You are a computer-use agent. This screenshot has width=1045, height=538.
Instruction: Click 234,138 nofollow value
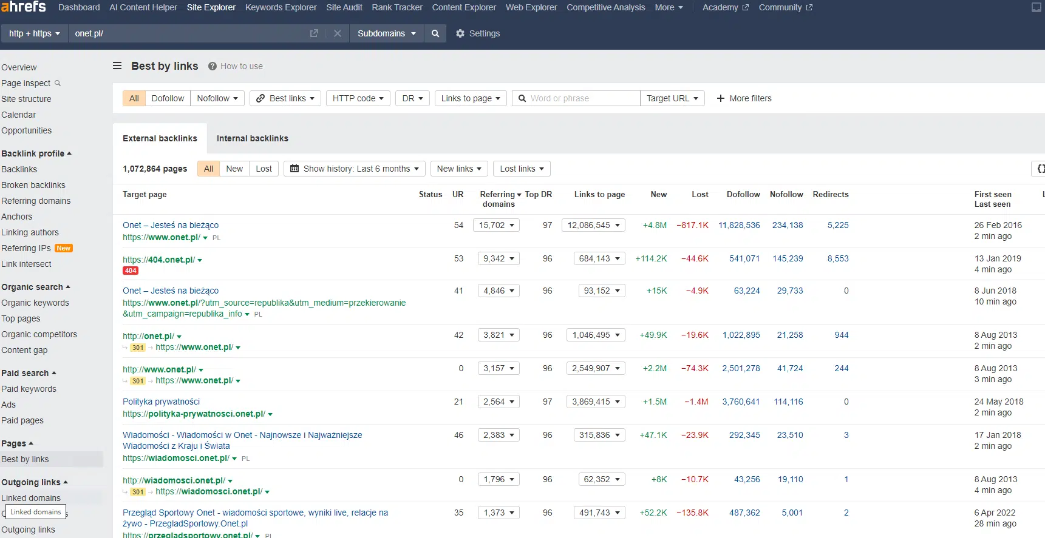(788, 225)
